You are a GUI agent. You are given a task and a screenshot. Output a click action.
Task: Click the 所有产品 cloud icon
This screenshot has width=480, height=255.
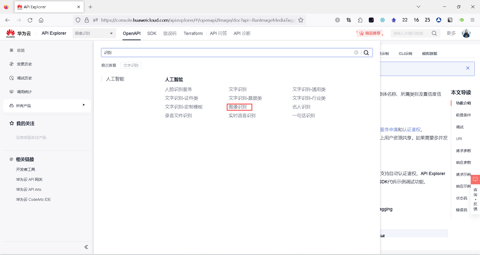(11, 106)
